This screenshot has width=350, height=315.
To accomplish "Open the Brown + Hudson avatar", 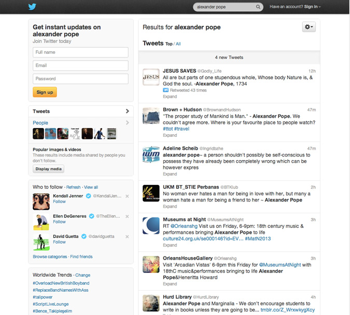I will (x=151, y=116).
